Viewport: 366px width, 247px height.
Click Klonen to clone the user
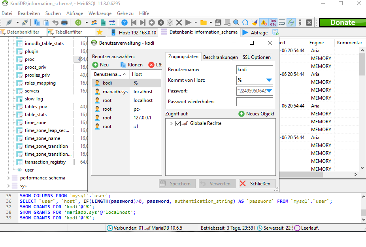(x=131, y=65)
